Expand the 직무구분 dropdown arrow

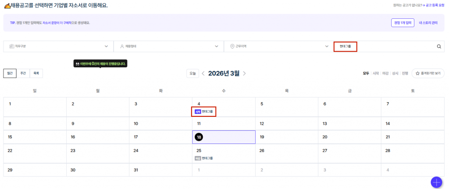click(x=106, y=46)
